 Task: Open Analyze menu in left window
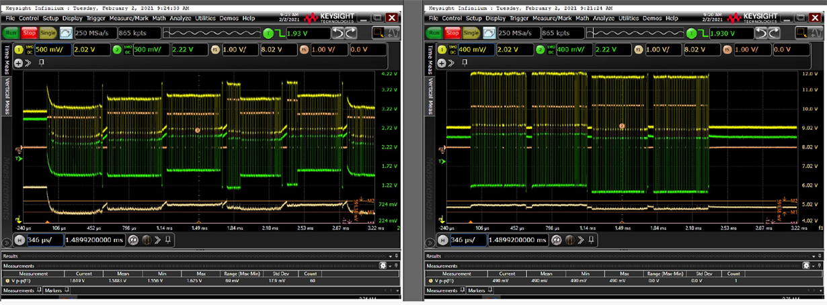click(x=180, y=18)
